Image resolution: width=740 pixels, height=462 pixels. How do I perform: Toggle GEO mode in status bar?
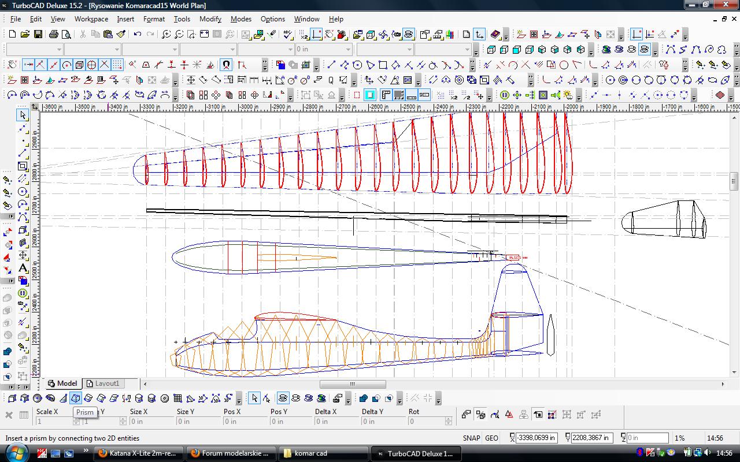pos(491,438)
